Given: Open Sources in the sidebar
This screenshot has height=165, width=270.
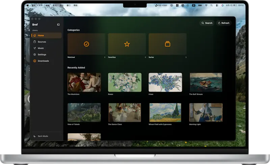Looking at the screenshot, I should [x=47, y=42].
